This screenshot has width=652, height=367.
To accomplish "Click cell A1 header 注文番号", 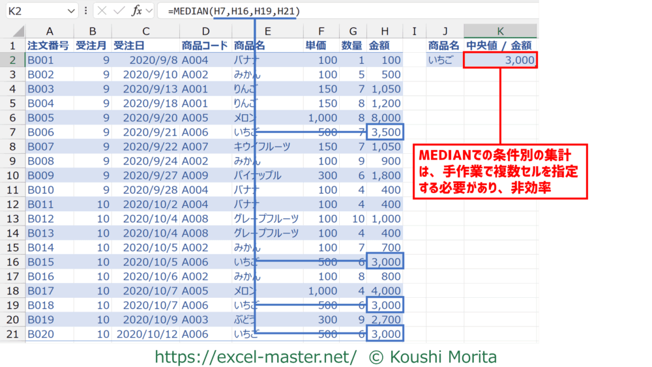I will pyautogui.click(x=50, y=46).
